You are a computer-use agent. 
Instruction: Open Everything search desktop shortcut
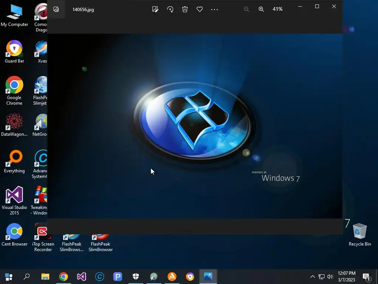(x=14, y=161)
